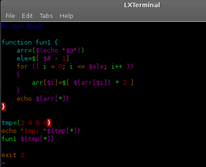This screenshot has height=167, width=206.
Task: Click the LXTerminal window title
Action: click(142, 5)
